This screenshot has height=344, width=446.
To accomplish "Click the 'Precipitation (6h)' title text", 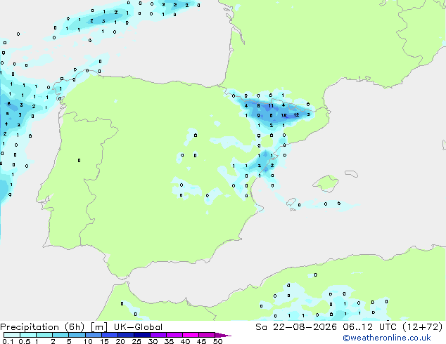I will coord(42,327).
